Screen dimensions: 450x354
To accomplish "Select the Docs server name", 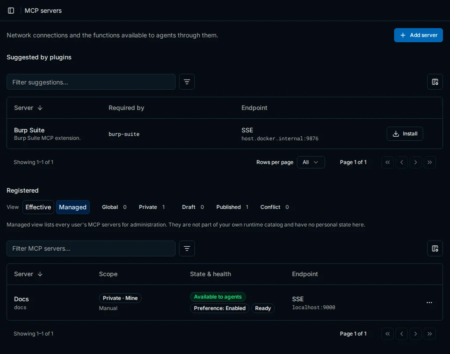I will (x=22, y=299).
